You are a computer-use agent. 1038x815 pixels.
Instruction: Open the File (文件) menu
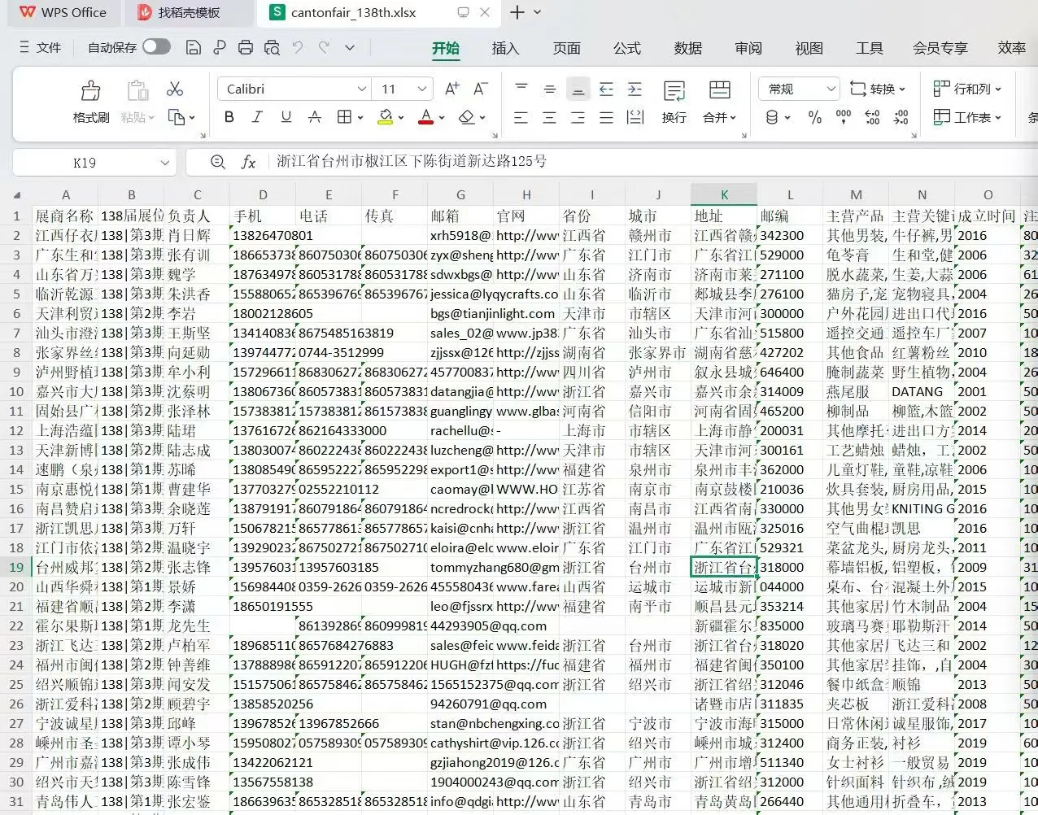tap(40, 47)
